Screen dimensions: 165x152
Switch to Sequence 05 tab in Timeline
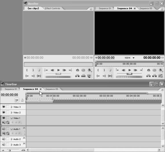tap(52, 89)
